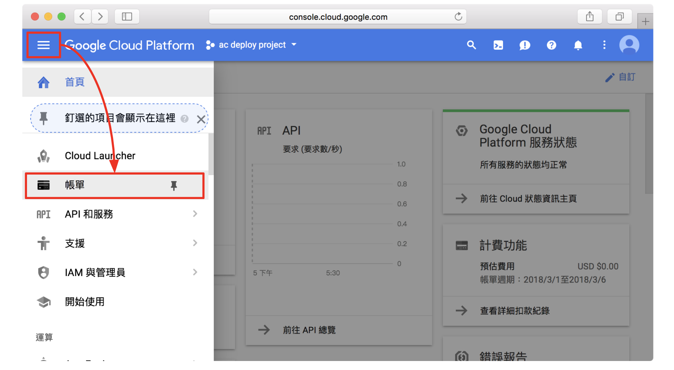Click the billing credit card icon in sidebar
The image size is (674, 370).
pyautogui.click(x=44, y=185)
